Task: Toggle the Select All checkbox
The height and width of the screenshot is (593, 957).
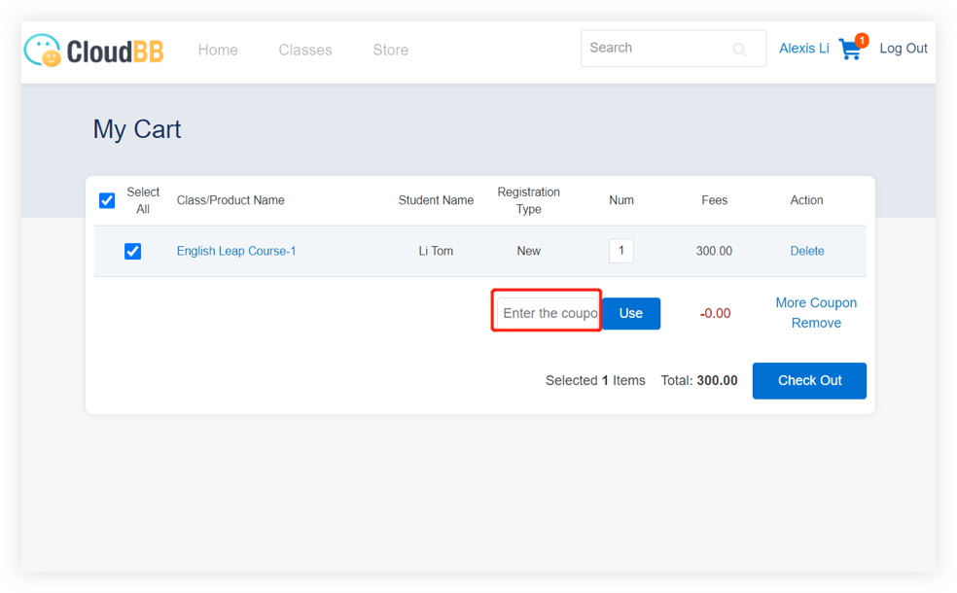Action: (x=107, y=200)
